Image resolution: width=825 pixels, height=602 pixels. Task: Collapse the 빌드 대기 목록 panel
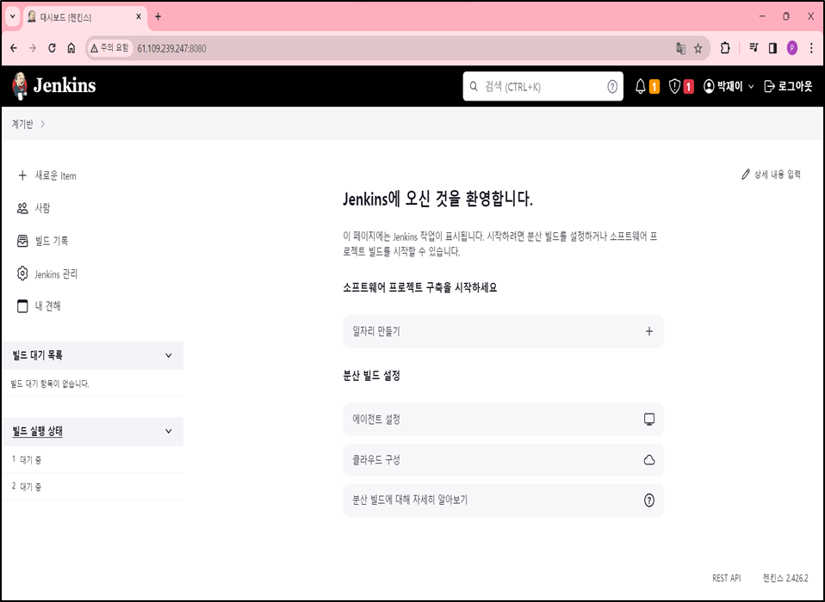[x=169, y=356]
